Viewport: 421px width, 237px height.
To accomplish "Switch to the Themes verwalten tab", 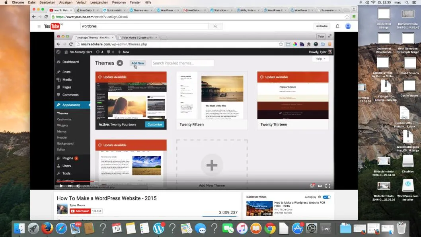I will click(x=140, y=10).
